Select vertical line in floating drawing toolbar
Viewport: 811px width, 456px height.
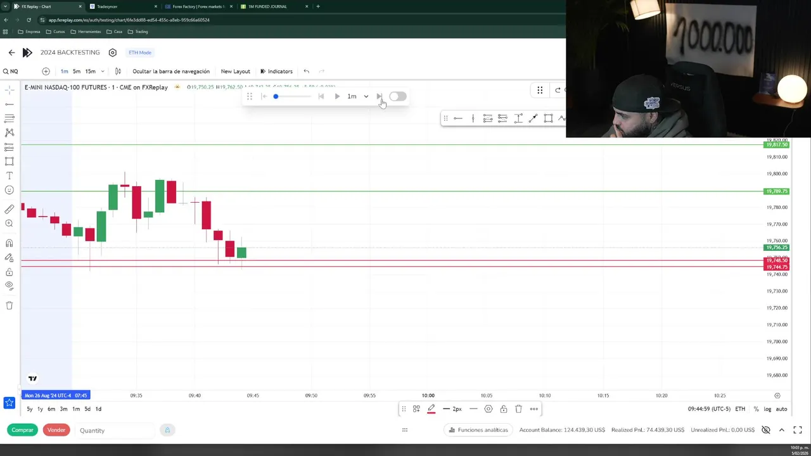point(473,118)
